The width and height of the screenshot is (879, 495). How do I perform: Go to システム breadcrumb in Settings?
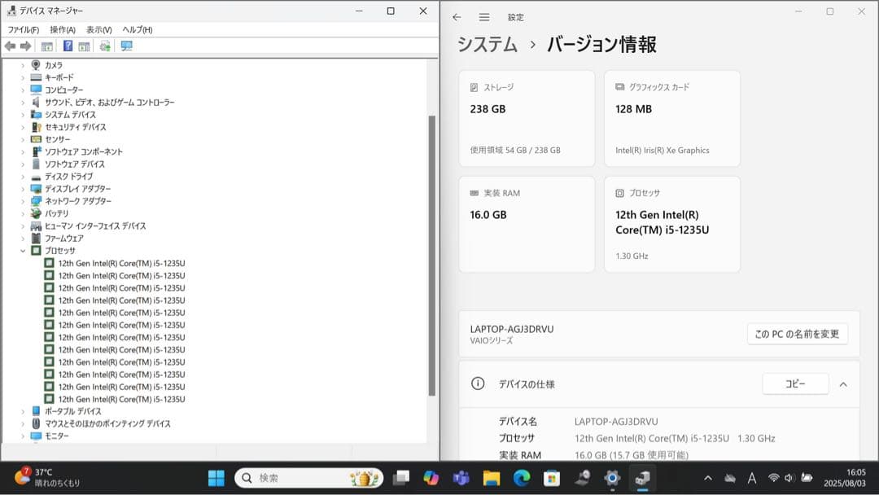point(488,44)
